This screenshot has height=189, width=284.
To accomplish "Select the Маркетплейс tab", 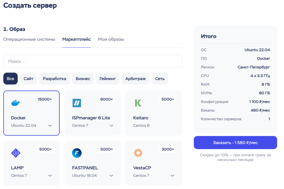I will click(77, 39).
